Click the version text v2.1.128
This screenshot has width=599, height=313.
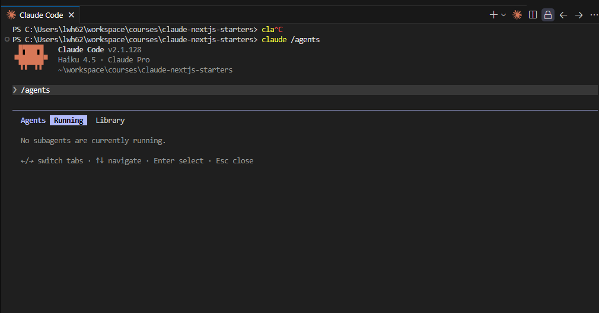tap(125, 50)
